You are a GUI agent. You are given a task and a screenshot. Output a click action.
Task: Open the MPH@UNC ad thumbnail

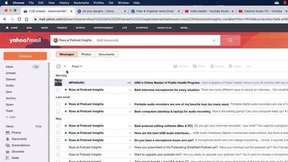58,83
